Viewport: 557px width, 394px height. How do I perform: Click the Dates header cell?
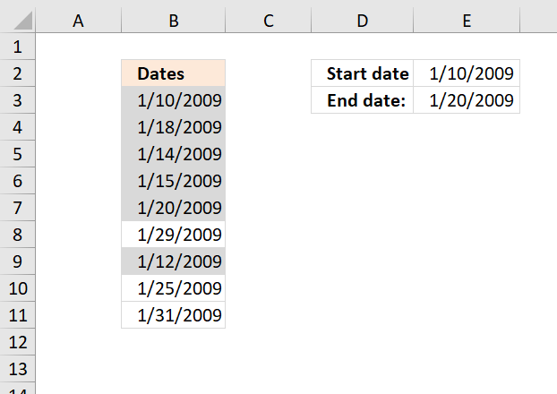(x=174, y=73)
